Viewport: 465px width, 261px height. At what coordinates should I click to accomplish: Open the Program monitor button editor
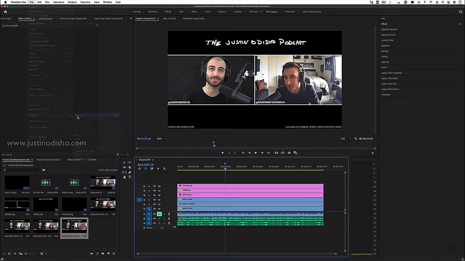(x=373, y=153)
